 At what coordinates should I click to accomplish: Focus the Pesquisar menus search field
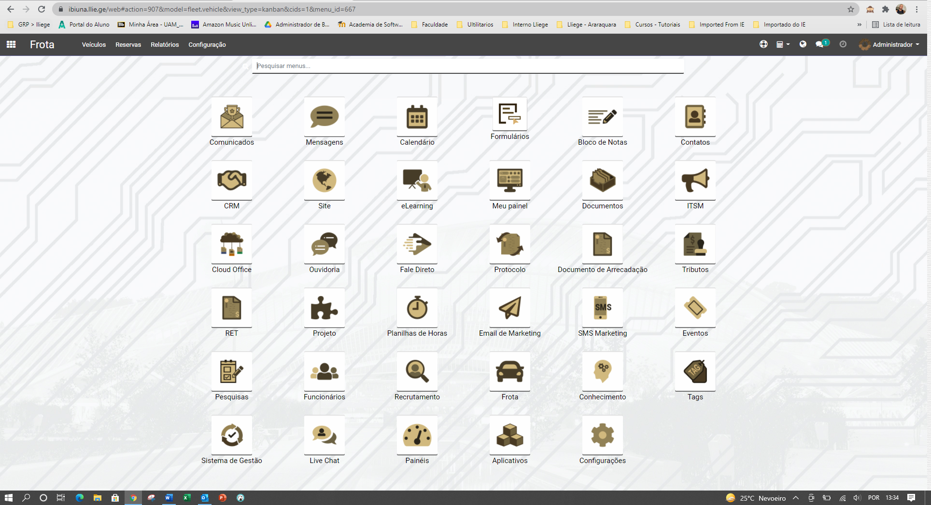pos(467,66)
